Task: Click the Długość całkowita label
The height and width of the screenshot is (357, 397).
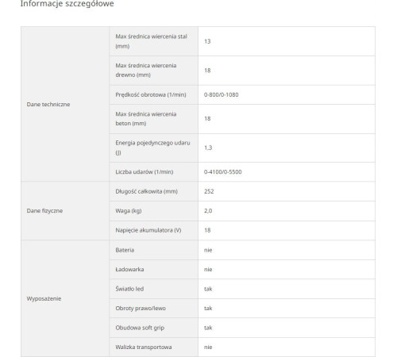Action: point(146,191)
